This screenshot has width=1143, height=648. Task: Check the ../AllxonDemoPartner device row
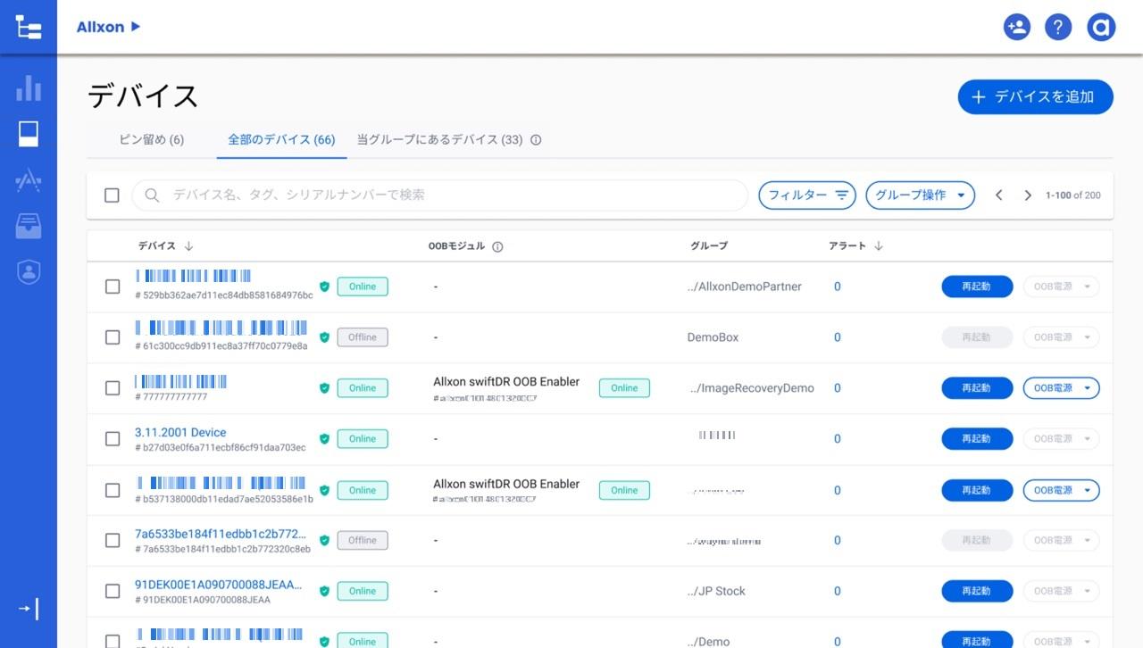[113, 287]
